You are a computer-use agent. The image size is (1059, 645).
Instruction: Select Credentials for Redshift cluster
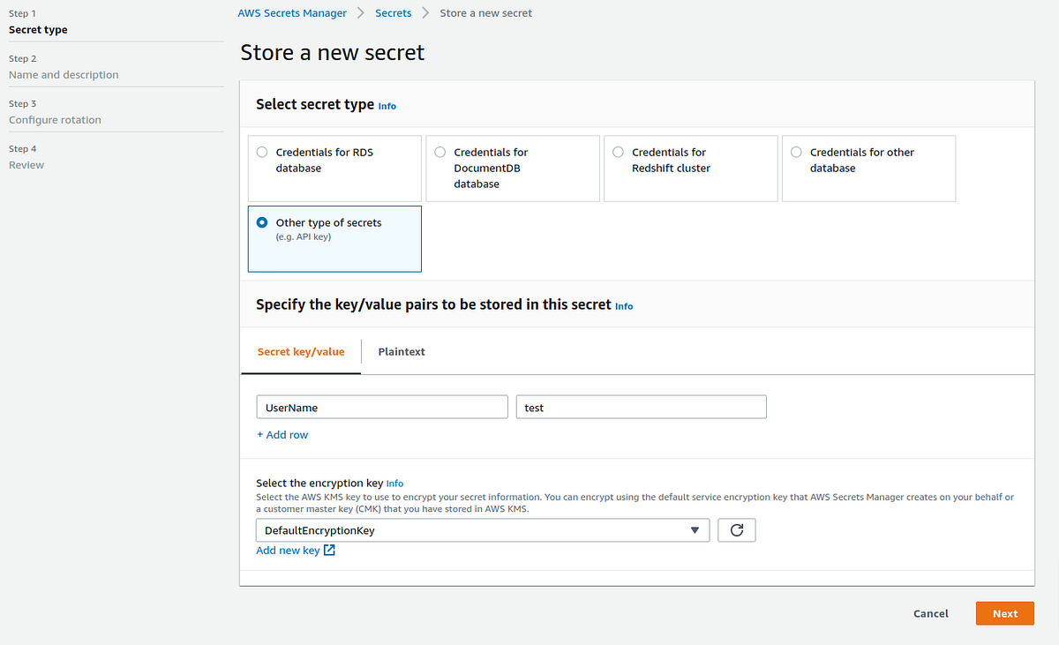[x=618, y=152]
